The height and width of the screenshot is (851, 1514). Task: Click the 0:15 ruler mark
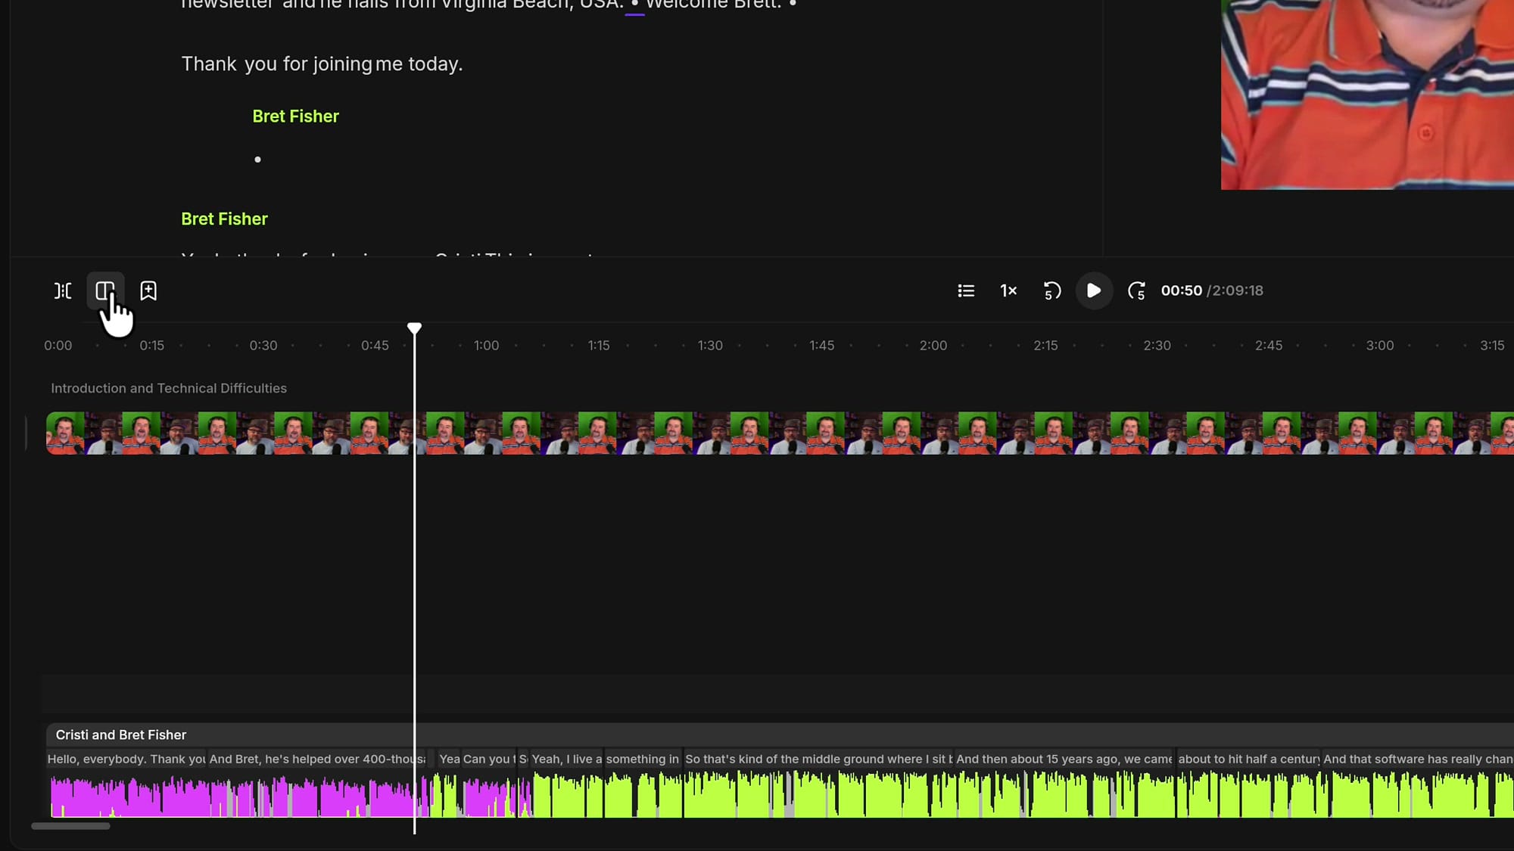click(151, 346)
